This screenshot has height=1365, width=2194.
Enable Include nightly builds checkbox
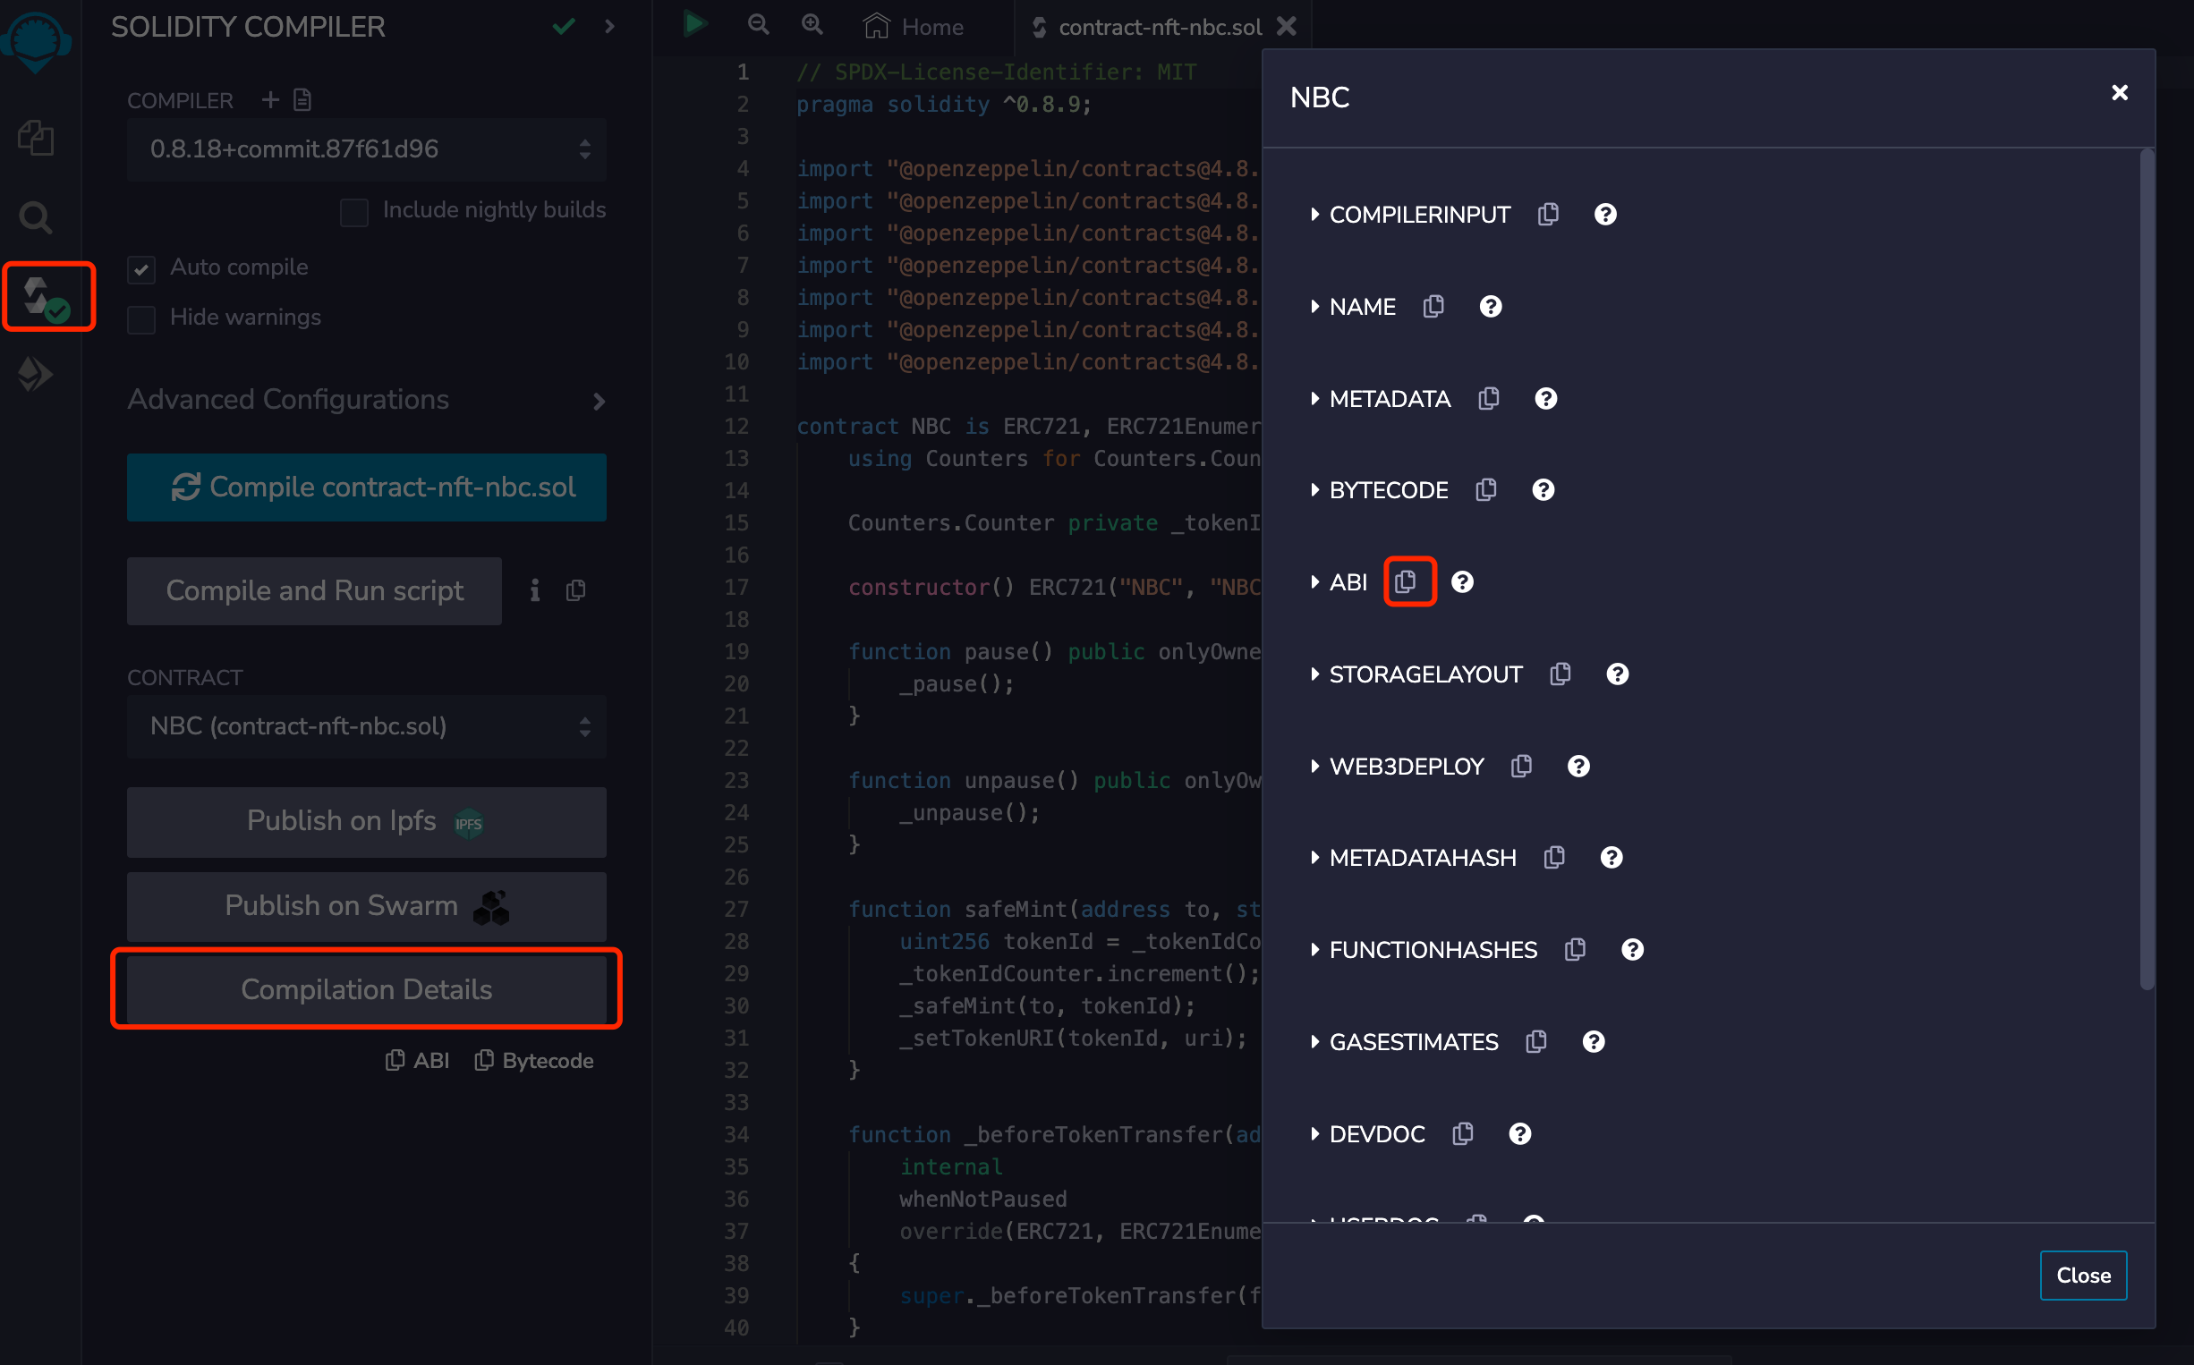353,212
